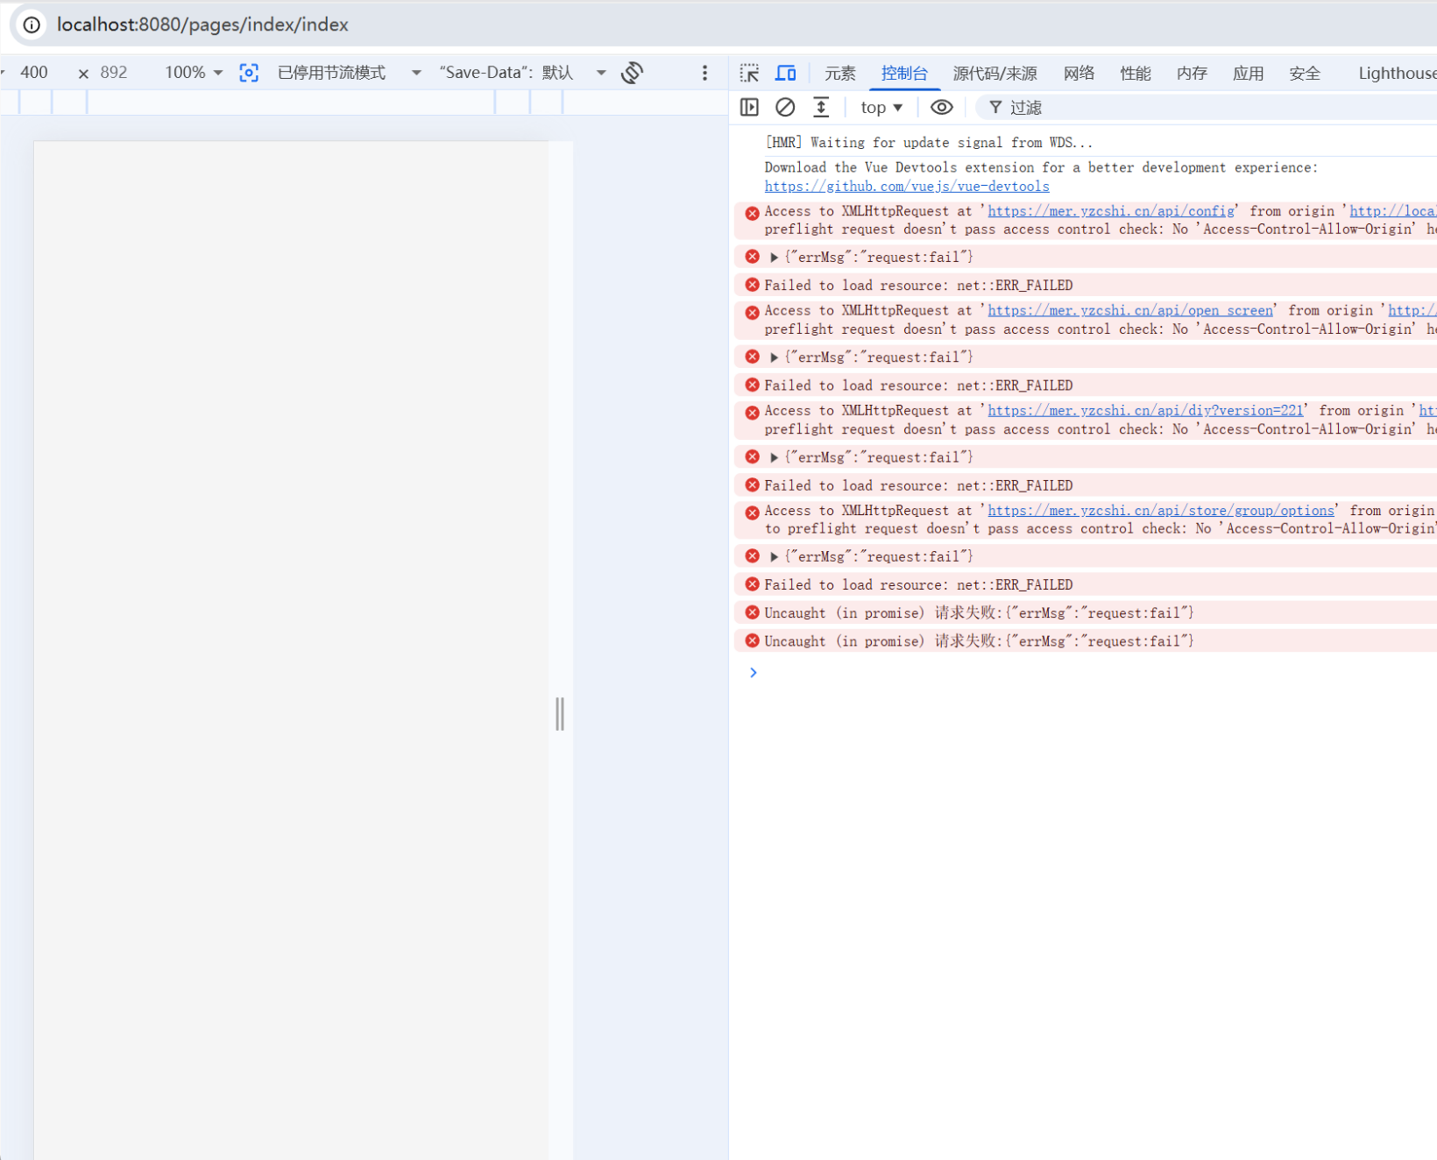This screenshot has height=1160, width=1437.
Task: Expand errMsg object below the api/config error
Action: tap(774, 257)
